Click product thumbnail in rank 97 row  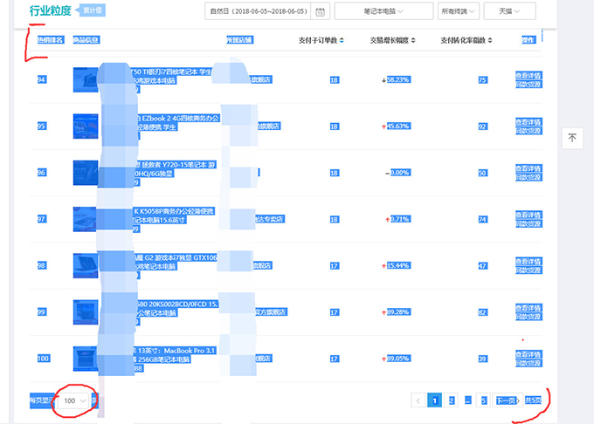[86, 219]
